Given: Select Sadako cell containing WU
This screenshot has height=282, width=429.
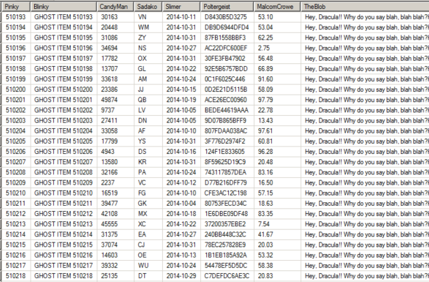Looking at the screenshot, I should tap(148, 266).
